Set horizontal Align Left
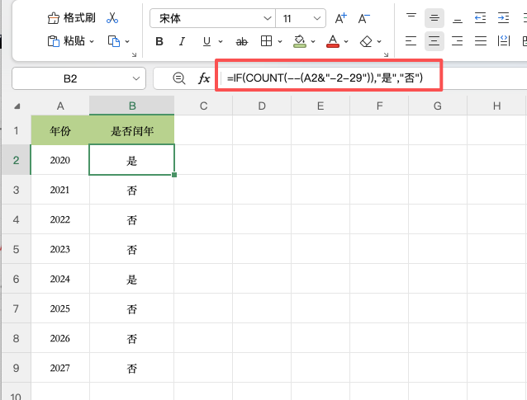527x400 pixels. pos(411,41)
